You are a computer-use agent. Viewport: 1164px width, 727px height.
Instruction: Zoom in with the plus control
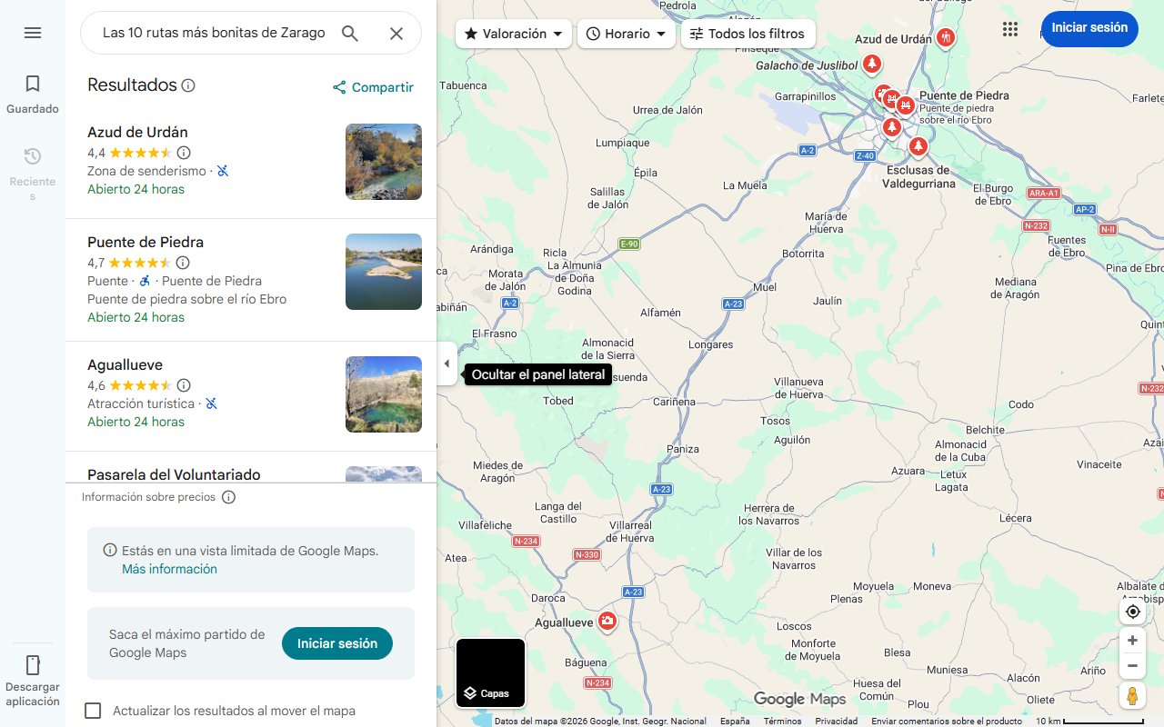[x=1132, y=640]
